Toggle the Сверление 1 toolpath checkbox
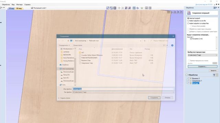Viewport: 220px width, 123px height. (x=189, y=81)
